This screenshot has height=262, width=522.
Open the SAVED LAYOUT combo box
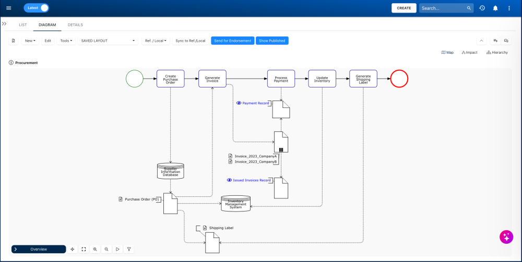pyautogui.click(x=108, y=41)
